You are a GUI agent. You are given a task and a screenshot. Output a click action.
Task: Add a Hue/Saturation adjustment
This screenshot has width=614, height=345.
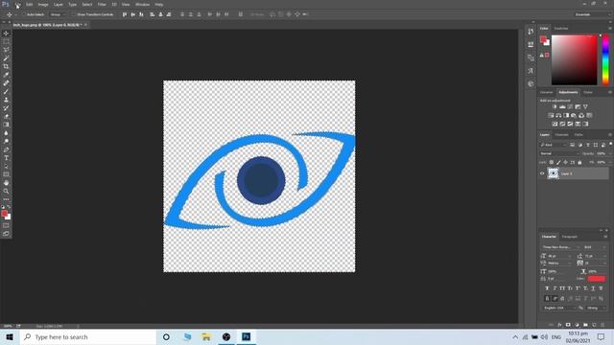point(551,115)
